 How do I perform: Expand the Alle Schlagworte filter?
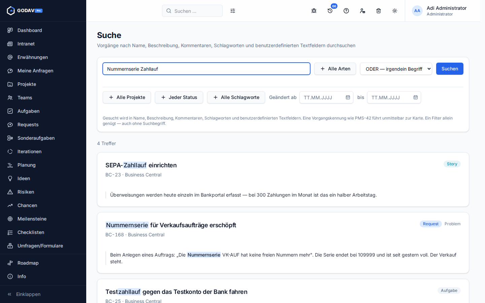pos(236,97)
